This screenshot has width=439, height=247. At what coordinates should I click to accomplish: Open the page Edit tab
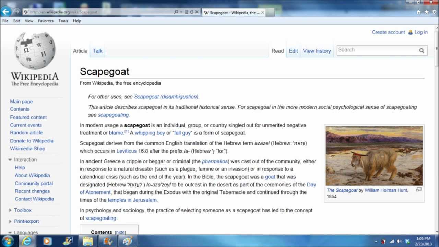click(293, 51)
